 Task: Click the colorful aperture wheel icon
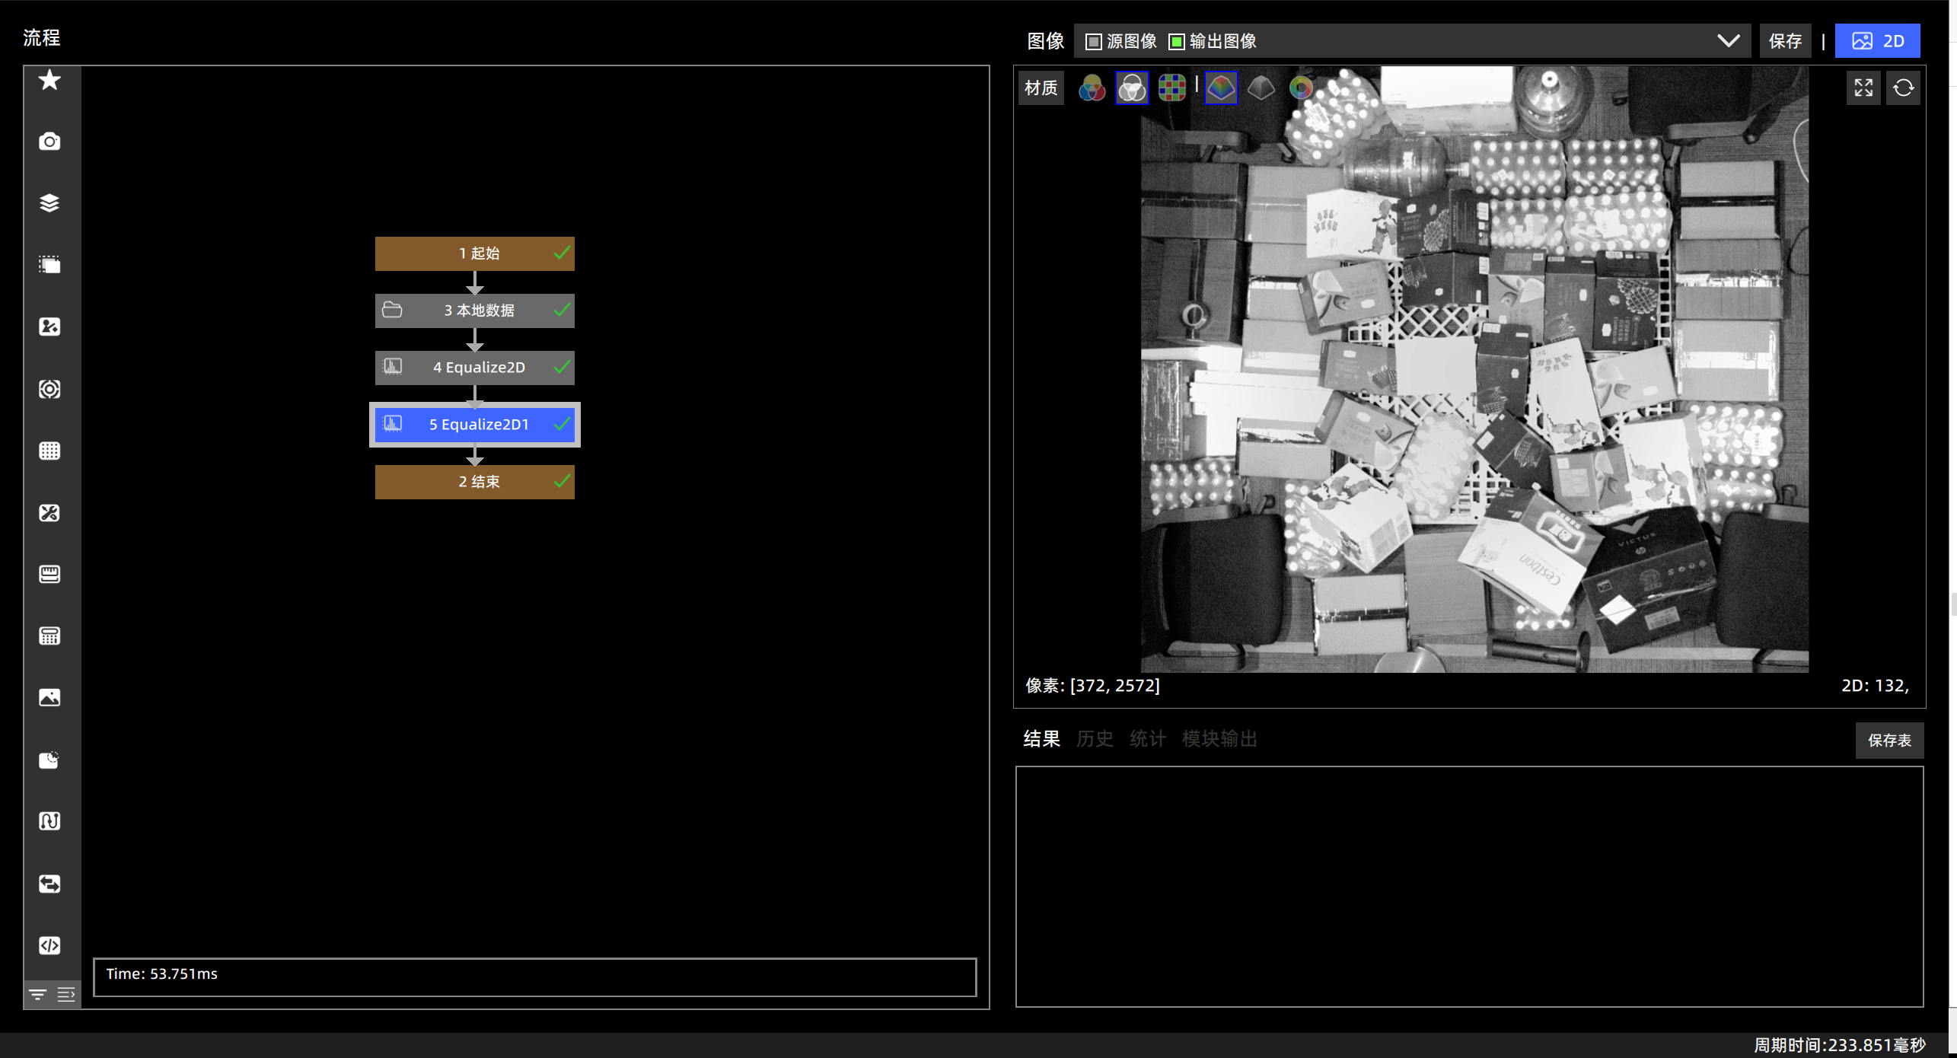point(1301,88)
